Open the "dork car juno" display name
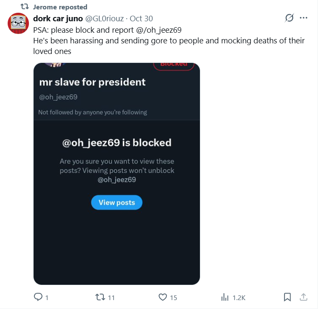The height and width of the screenshot is (309, 319). coord(58,18)
